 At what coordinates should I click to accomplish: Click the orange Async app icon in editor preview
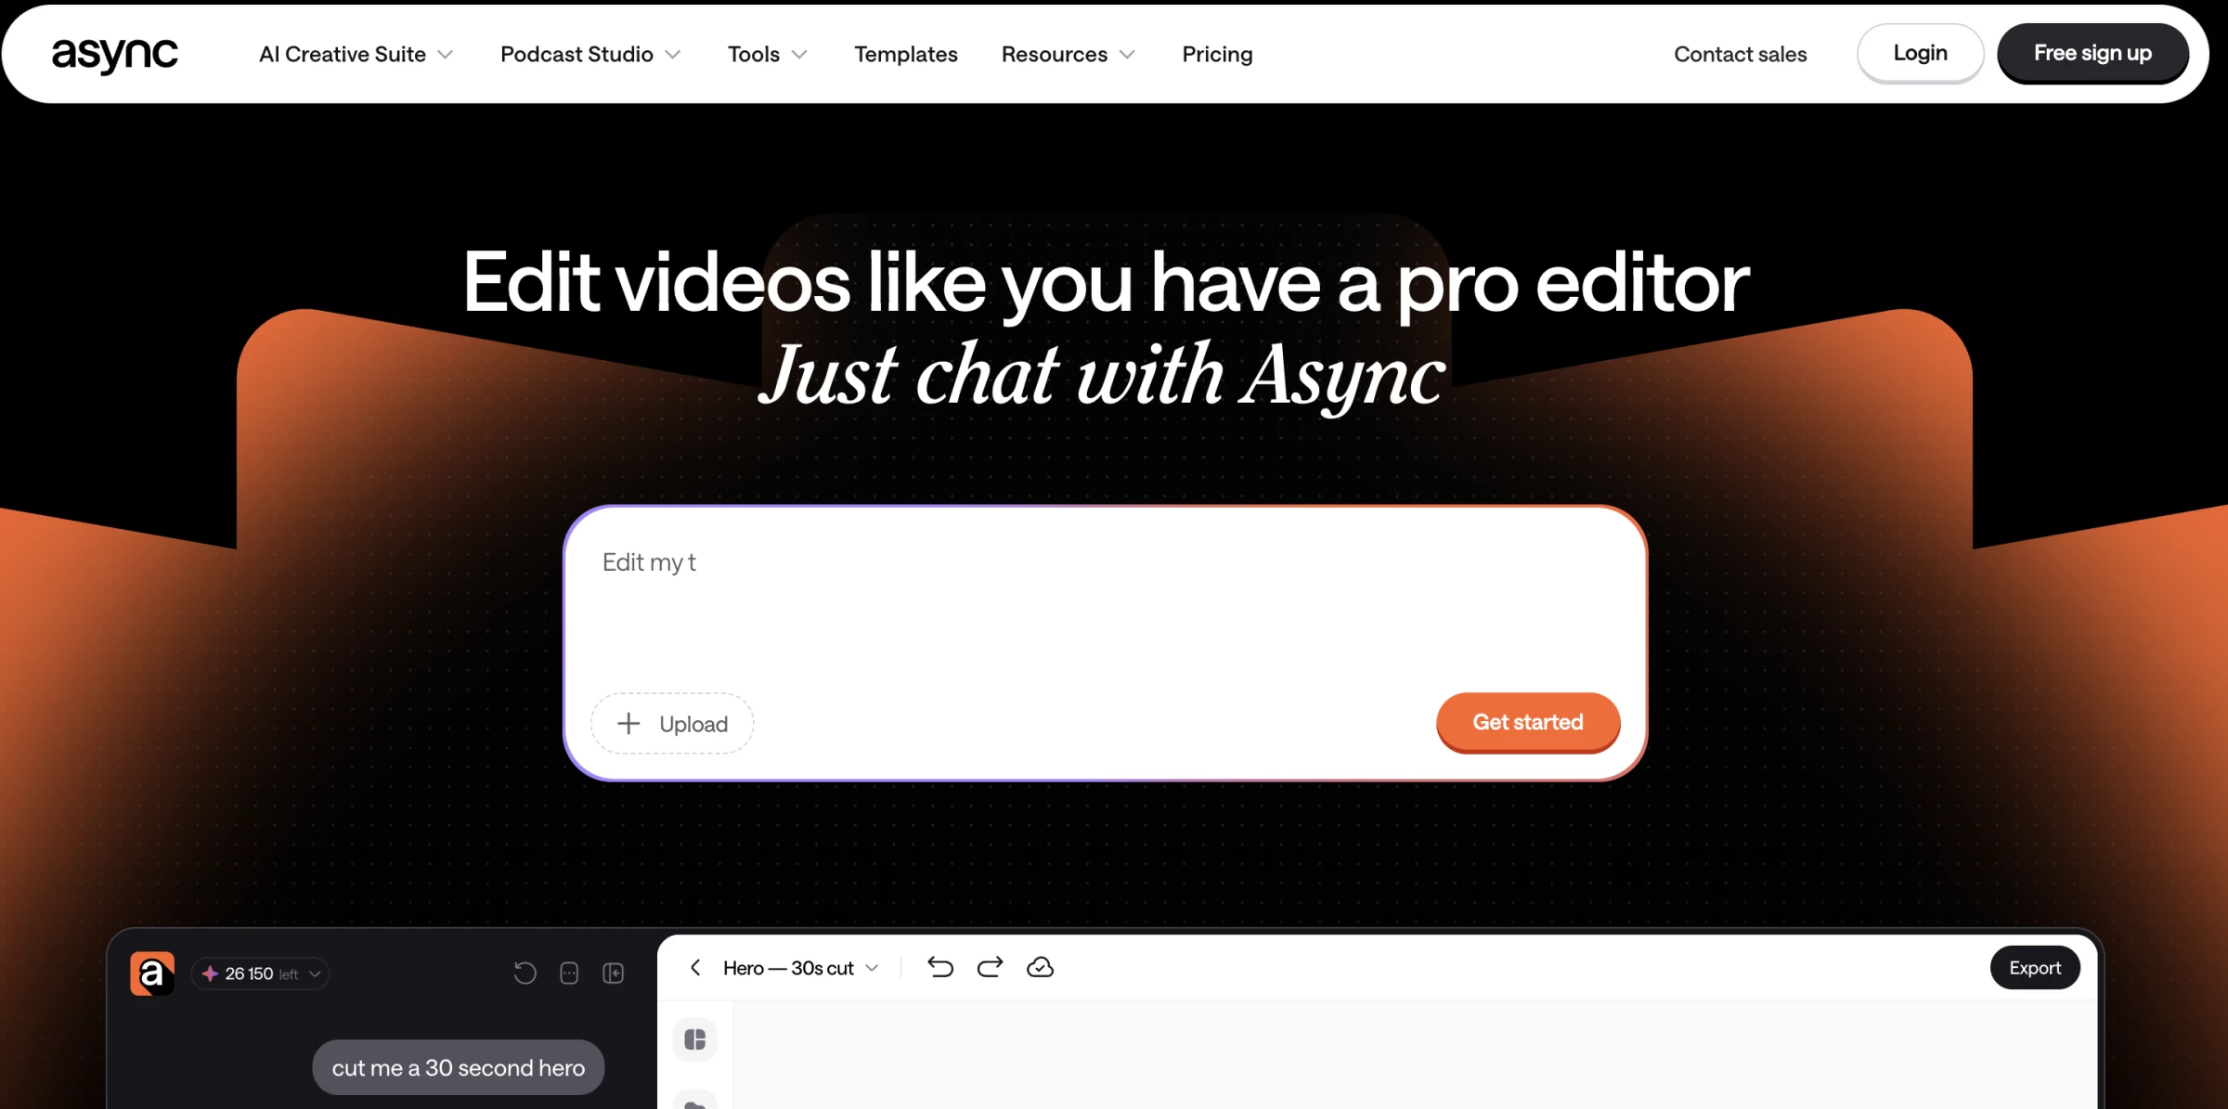pos(152,974)
